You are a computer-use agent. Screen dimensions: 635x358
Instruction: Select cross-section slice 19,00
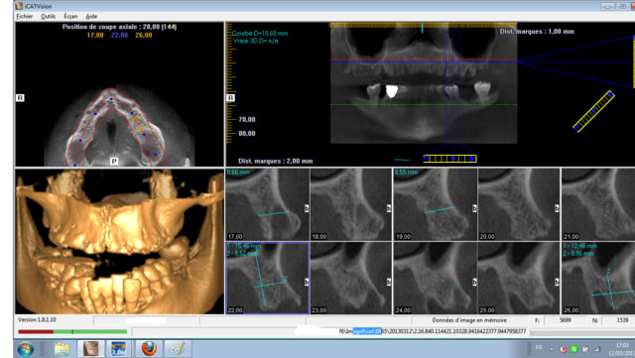[x=436, y=204]
